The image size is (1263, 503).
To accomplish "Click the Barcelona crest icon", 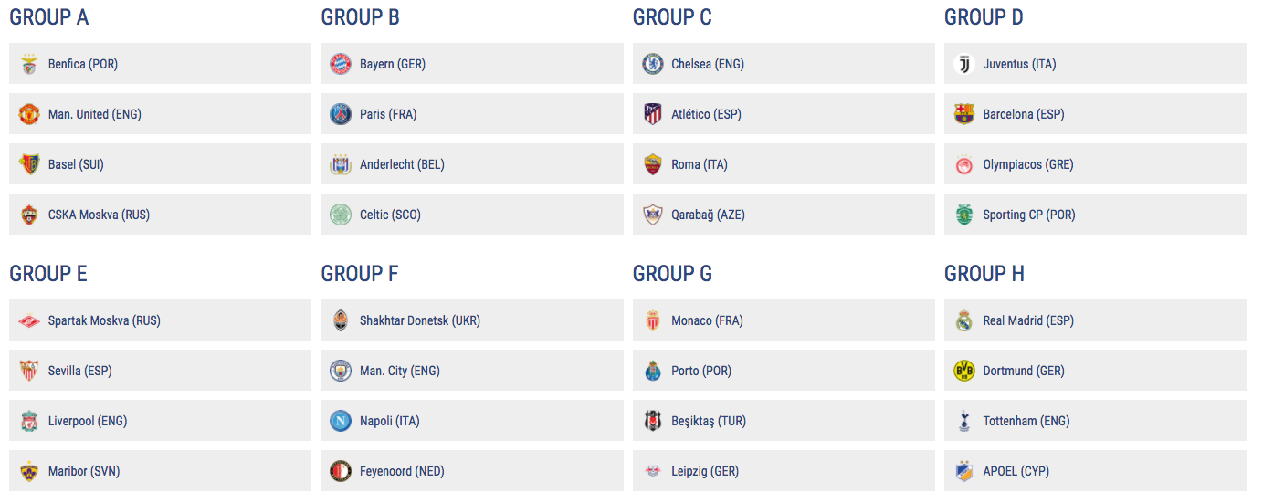I will click(x=964, y=114).
